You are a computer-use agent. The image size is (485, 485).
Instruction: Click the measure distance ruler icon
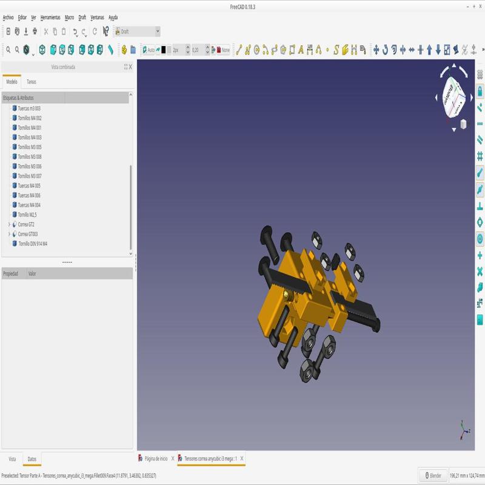[x=110, y=50]
